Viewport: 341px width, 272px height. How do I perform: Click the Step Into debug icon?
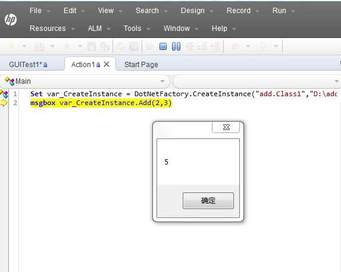point(190,46)
